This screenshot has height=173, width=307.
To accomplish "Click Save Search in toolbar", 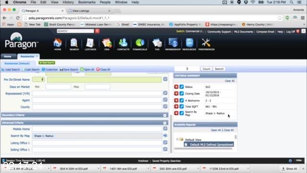I will (69, 69).
